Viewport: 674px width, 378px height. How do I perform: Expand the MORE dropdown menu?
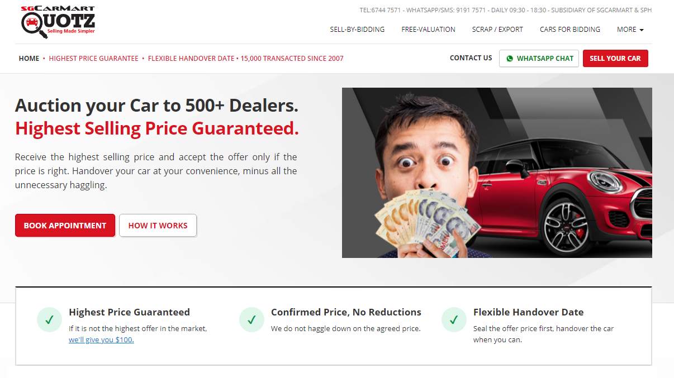click(x=630, y=30)
